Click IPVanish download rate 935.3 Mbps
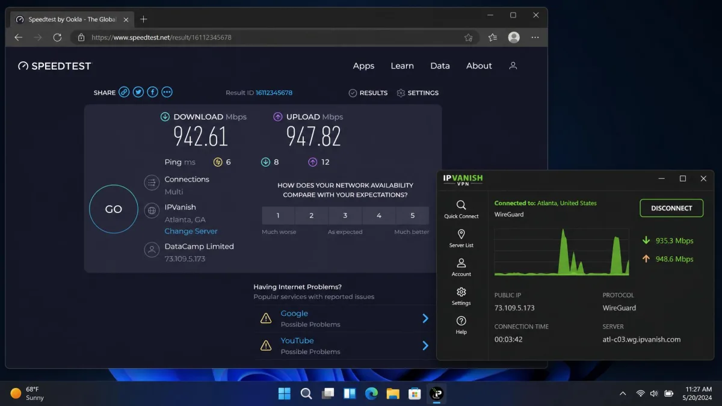This screenshot has height=406, width=722. click(675, 241)
